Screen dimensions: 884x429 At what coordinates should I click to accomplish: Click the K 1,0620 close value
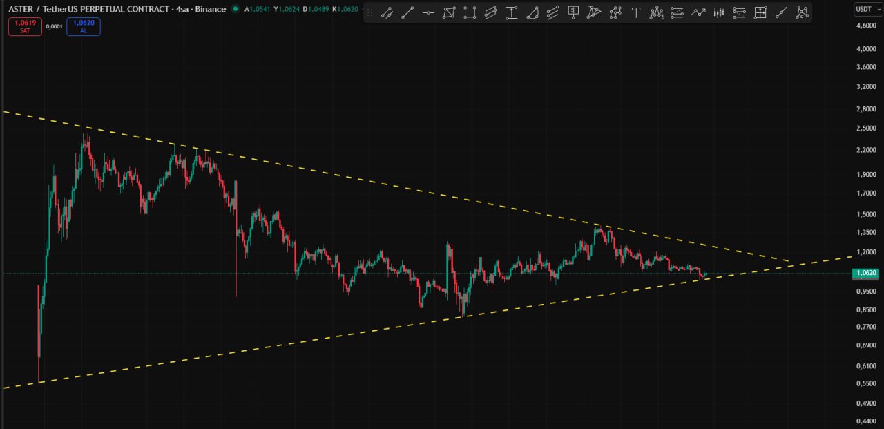tap(345, 9)
